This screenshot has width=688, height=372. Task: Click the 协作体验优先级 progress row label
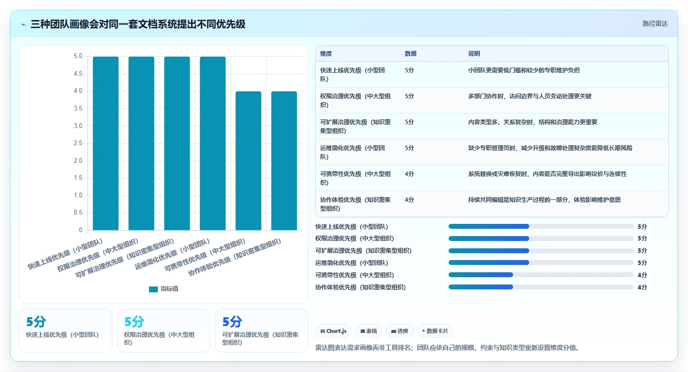click(361, 287)
